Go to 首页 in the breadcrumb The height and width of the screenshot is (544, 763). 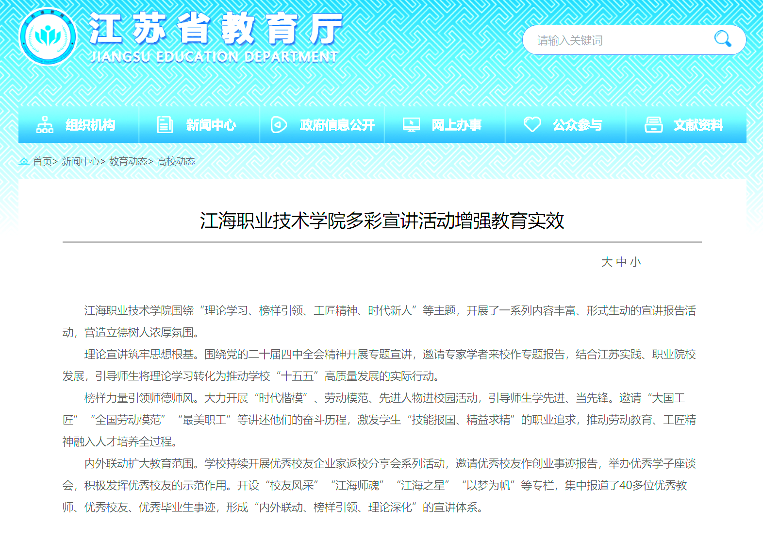tap(42, 161)
